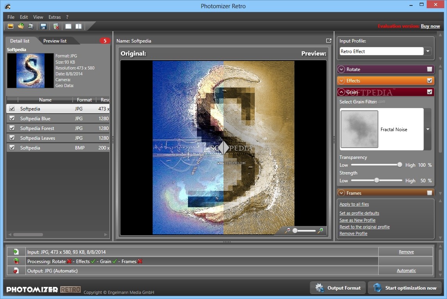Select the Softpedia Forest row text
447x299 pixels.
click(x=37, y=128)
